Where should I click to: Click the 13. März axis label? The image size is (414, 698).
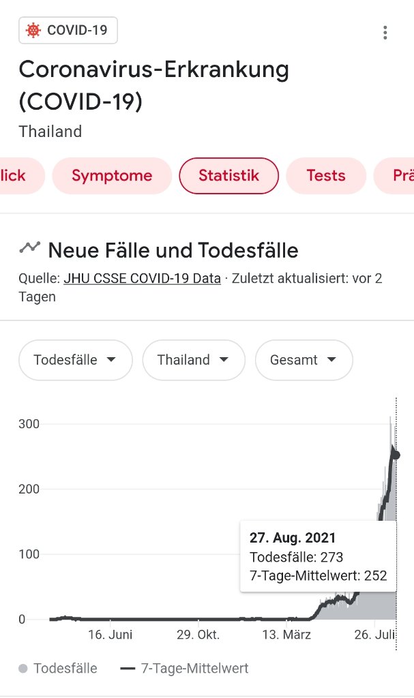288,635
